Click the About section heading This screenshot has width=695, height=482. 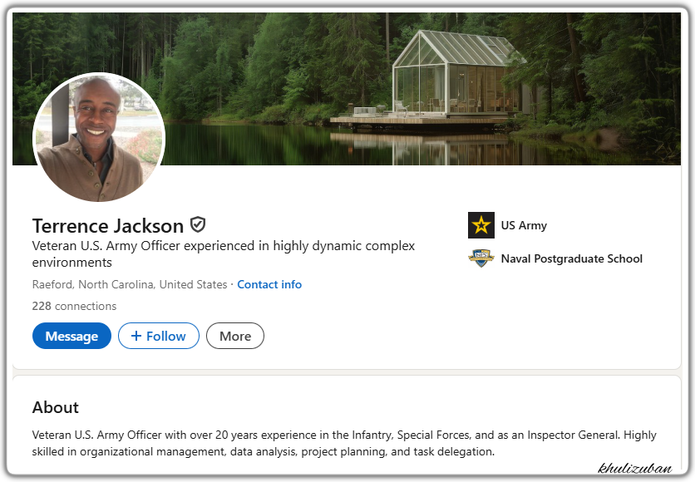coord(56,407)
